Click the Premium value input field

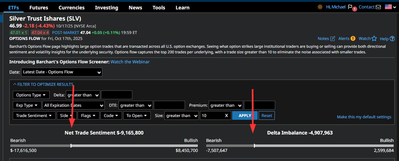coord(260,105)
